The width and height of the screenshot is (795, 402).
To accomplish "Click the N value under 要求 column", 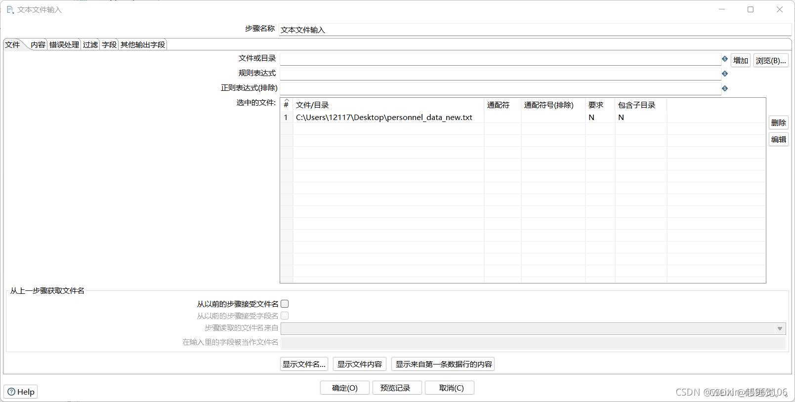I will [591, 117].
